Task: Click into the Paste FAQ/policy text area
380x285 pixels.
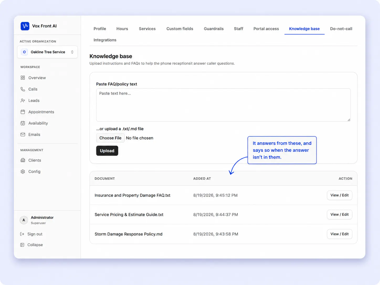Action: (223, 105)
